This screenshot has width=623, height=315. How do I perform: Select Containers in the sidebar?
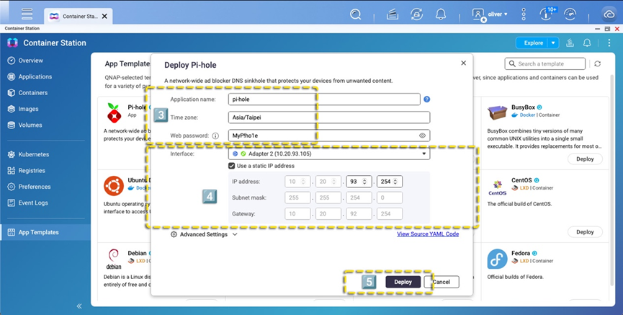point(33,93)
